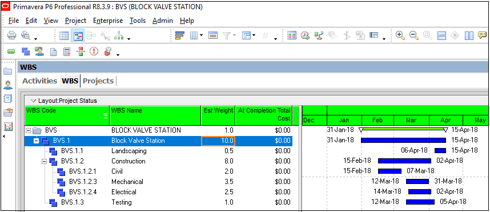490x212 pixels.
Task: Click the Print icon
Action: [11, 35]
